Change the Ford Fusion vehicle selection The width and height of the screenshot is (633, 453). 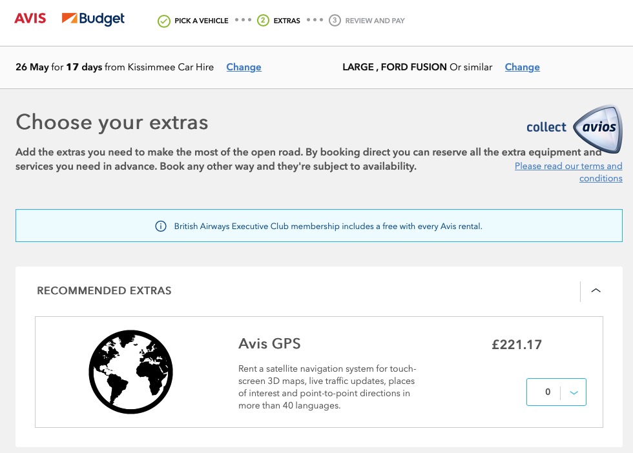click(x=522, y=67)
